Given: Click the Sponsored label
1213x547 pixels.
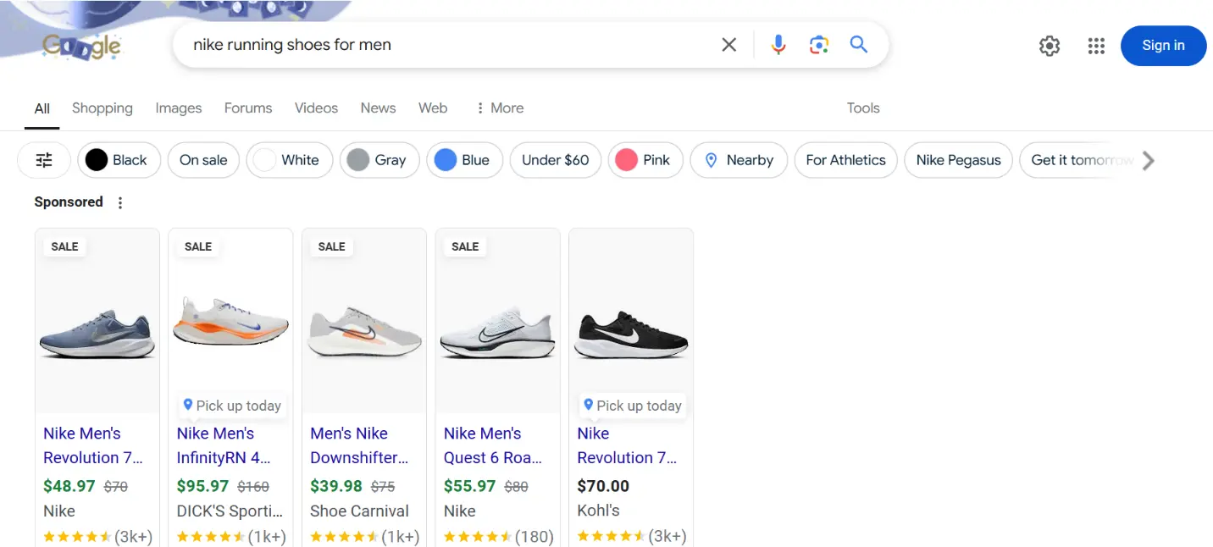Looking at the screenshot, I should click(x=69, y=202).
